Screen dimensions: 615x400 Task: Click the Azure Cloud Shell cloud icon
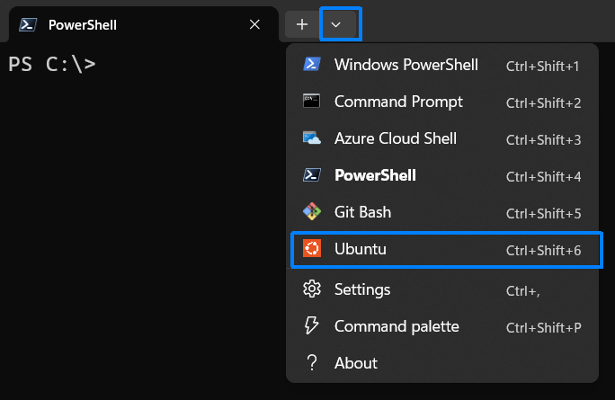pos(312,138)
